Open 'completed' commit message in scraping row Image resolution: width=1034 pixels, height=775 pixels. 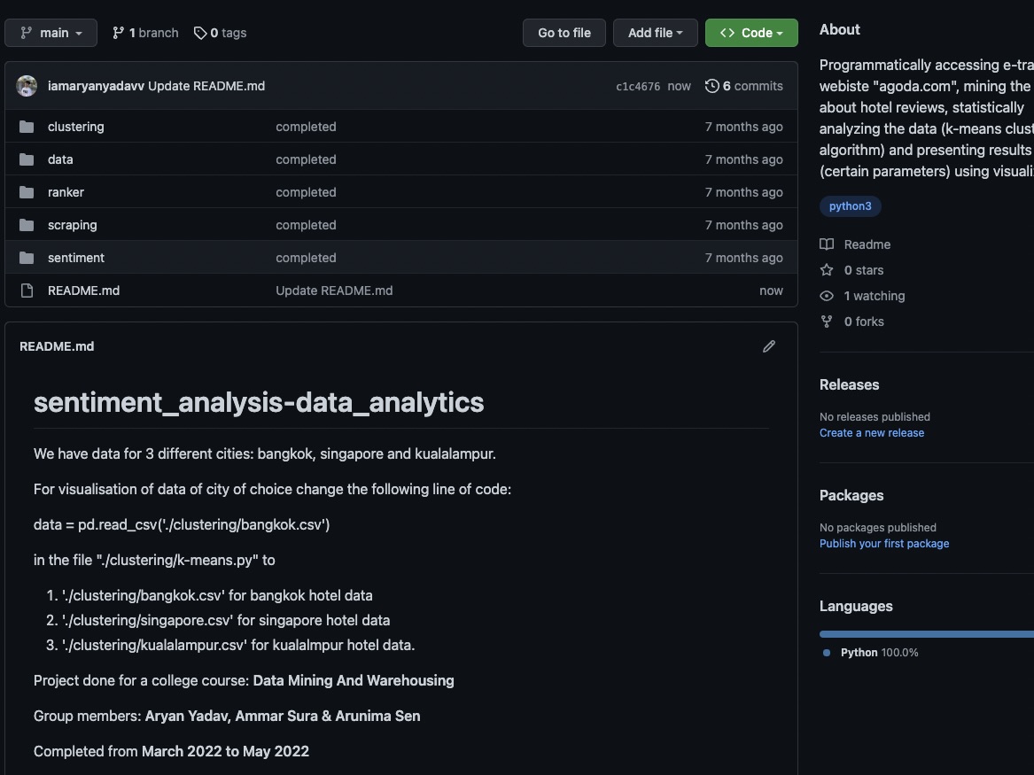tap(306, 225)
